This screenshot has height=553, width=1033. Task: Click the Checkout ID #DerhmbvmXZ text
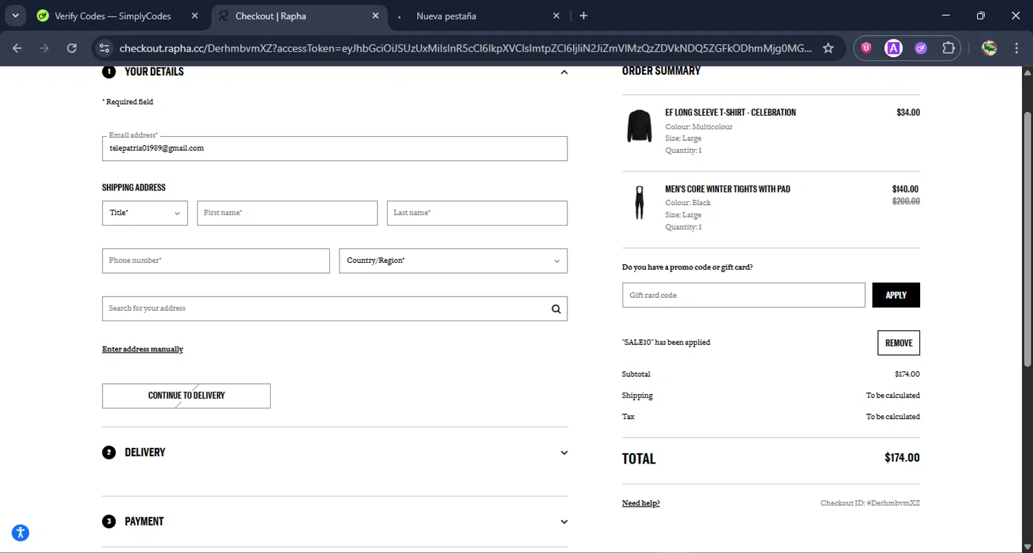point(870,503)
